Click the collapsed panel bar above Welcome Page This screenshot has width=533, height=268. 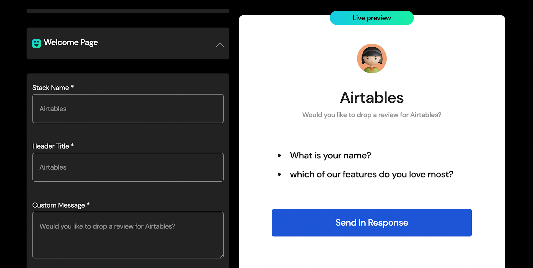pos(128,11)
